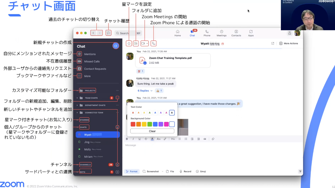Open the options dots for TEAM CHATS folder
The image size is (335, 188).
tap(117, 98)
